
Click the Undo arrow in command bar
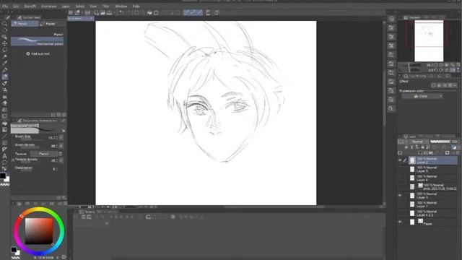(x=121, y=13)
